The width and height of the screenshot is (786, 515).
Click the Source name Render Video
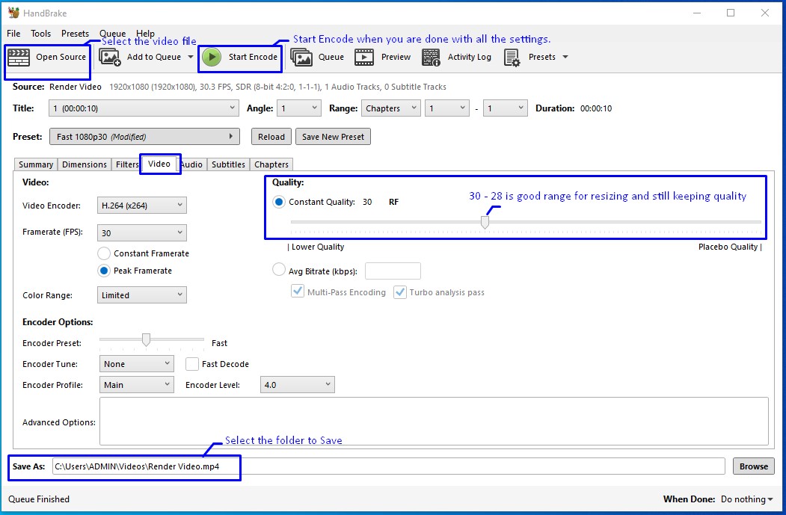tap(76, 87)
